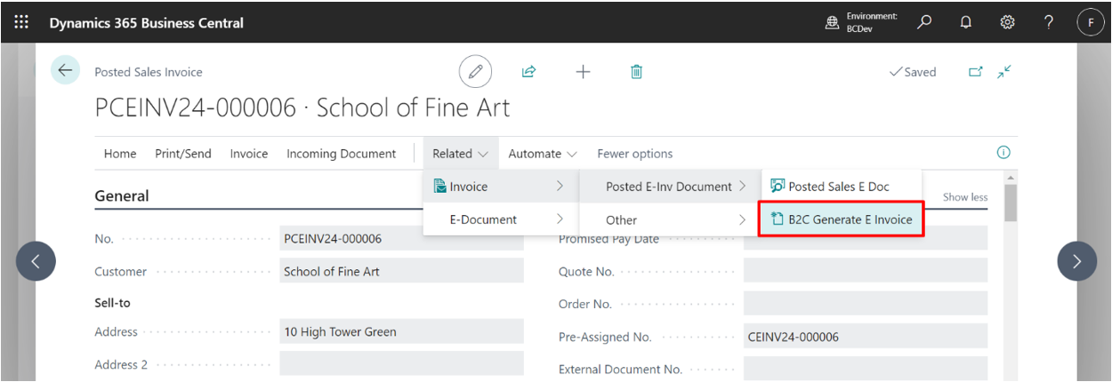
Task: Click the Quote No. field
Action: pyautogui.click(x=866, y=271)
